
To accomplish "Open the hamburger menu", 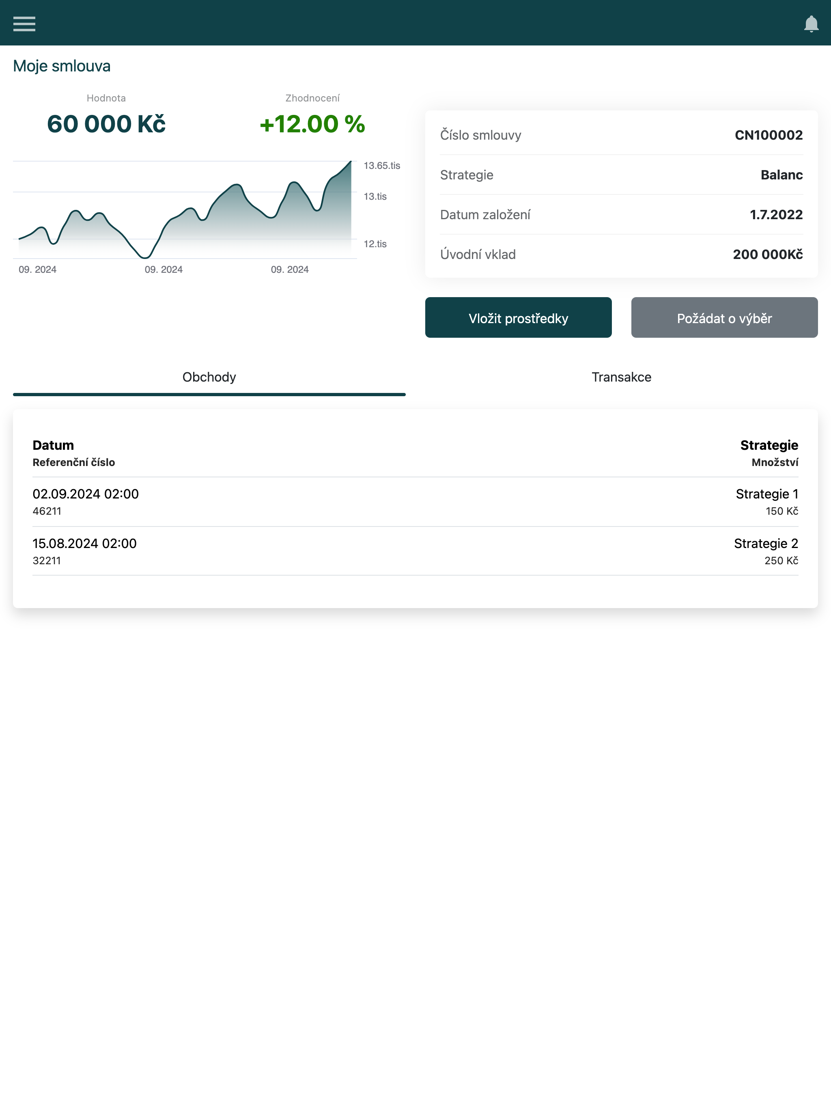I will pyautogui.click(x=24, y=24).
